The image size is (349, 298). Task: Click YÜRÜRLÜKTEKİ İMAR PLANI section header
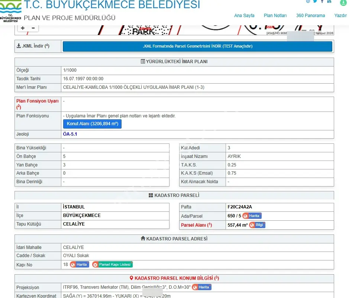[x=174, y=62]
